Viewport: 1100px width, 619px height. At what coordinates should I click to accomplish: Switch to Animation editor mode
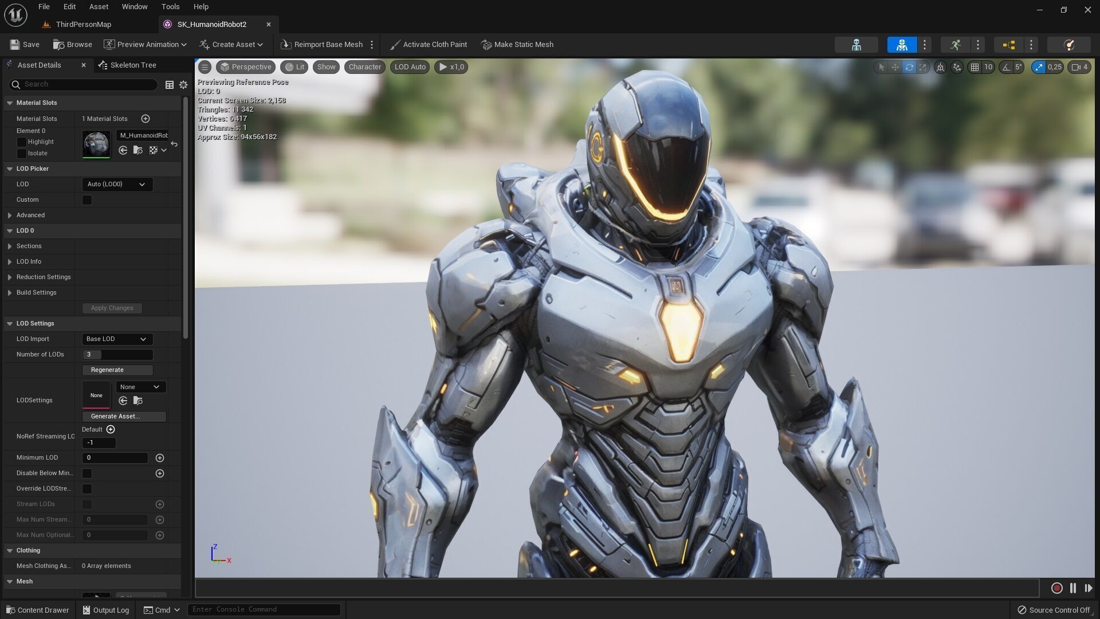point(956,45)
